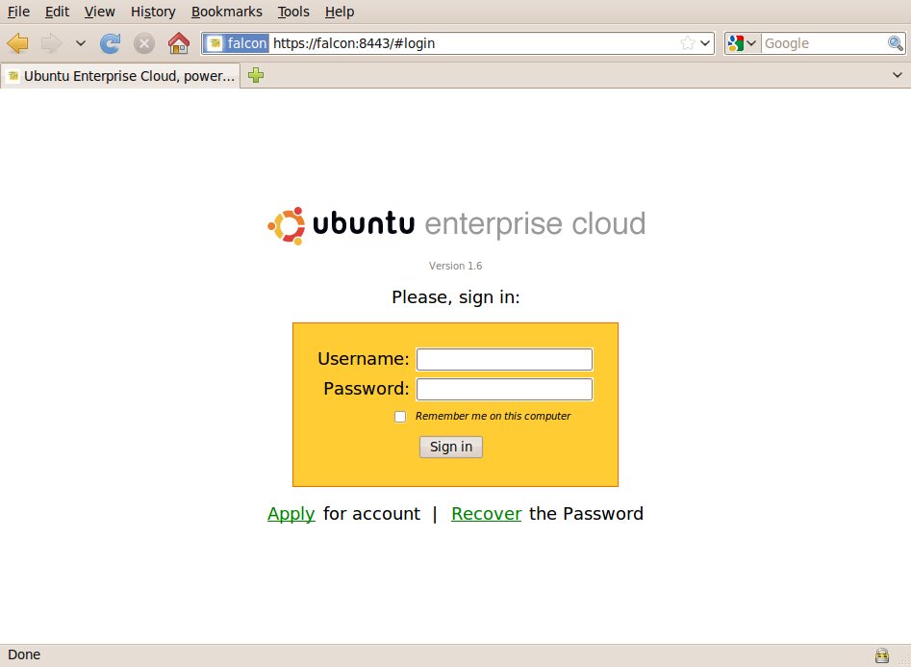The image size is (911, 667).
Task: Open the Home page icon
Action: click(178, 43)
